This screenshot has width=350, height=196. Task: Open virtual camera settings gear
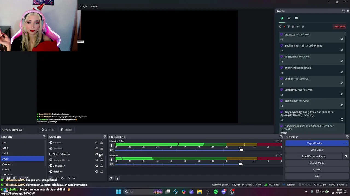coord(346,156)
